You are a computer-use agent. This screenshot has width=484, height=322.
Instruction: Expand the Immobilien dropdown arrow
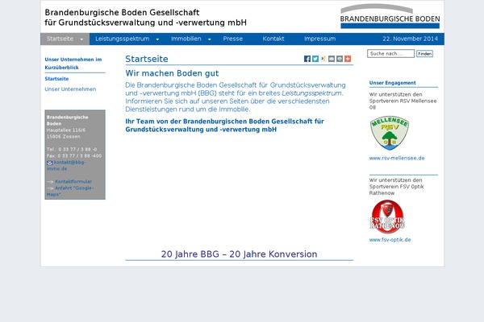(209, 39)
